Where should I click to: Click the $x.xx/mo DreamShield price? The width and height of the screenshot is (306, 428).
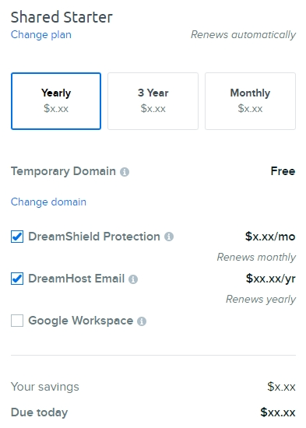point(270,237)
